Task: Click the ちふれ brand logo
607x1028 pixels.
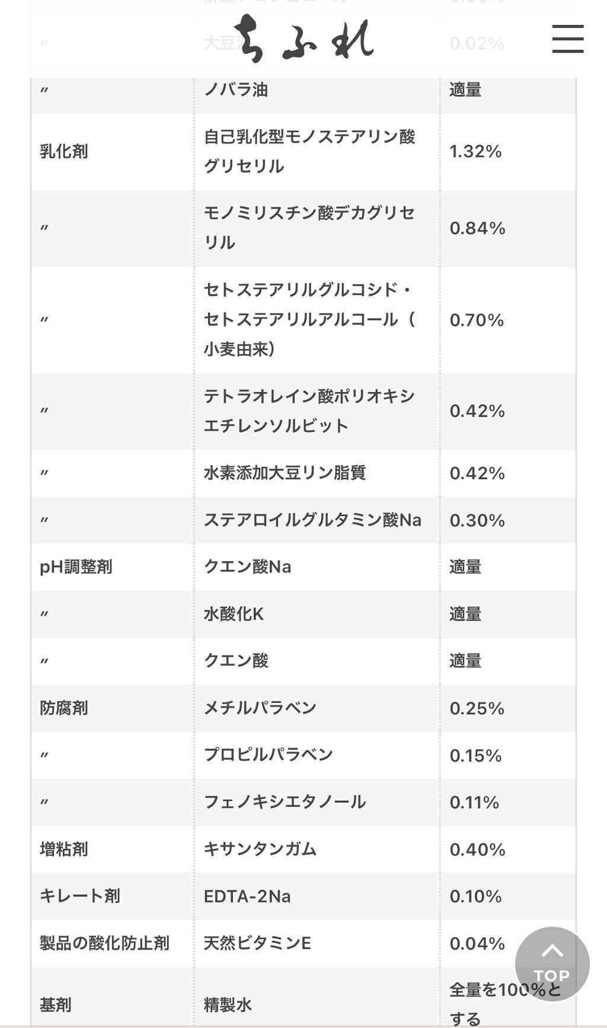Action: [303, 39]
